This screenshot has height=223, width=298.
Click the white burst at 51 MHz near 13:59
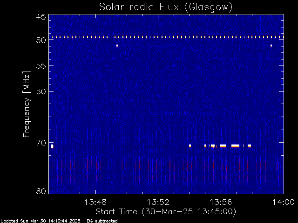271,46
